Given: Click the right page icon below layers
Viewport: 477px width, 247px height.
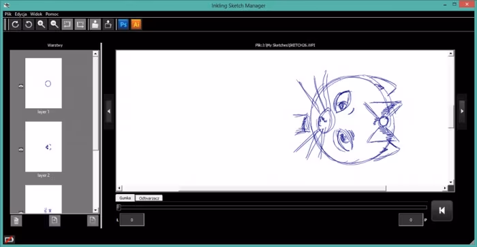Looking at the screenshot, I should point(93,220).
